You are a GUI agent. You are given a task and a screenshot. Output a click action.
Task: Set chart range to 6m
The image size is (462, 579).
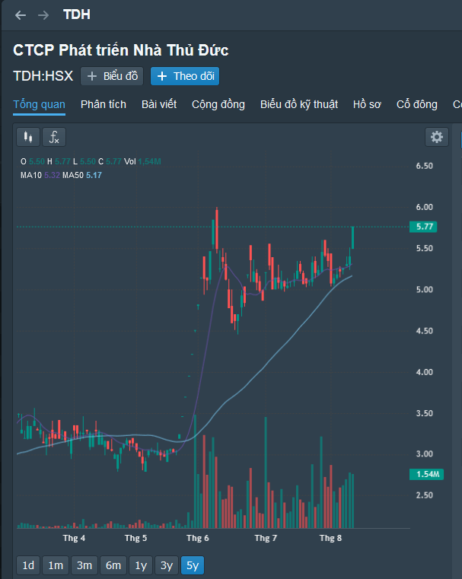point(113,565)
